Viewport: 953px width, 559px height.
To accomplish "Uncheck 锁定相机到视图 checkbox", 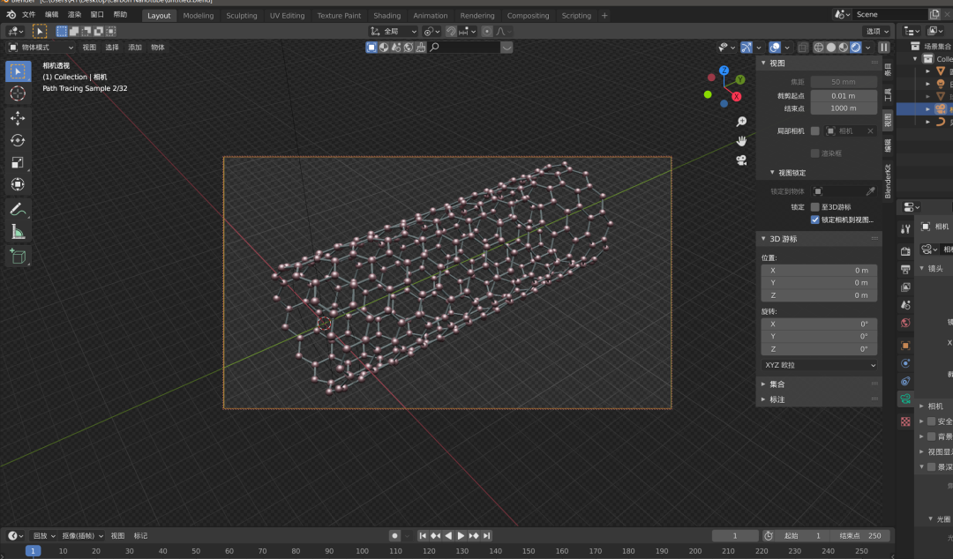I will (815, 220).
